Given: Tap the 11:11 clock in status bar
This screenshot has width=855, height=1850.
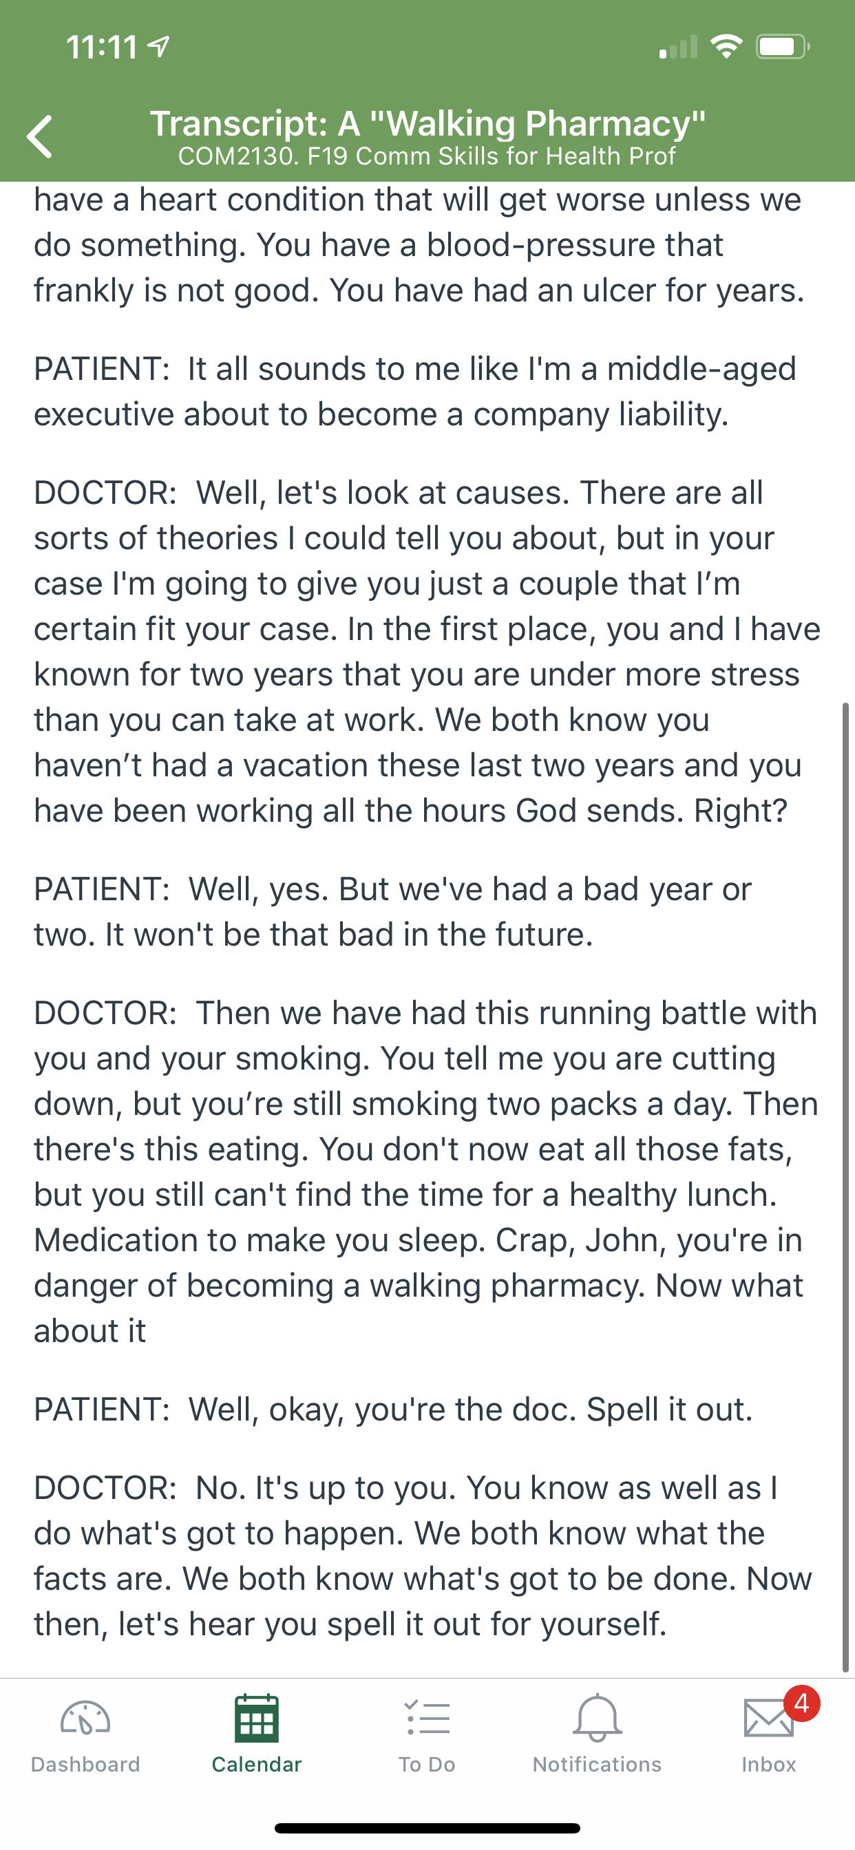Looking at the screenshot, I should [x=102, y=47].
